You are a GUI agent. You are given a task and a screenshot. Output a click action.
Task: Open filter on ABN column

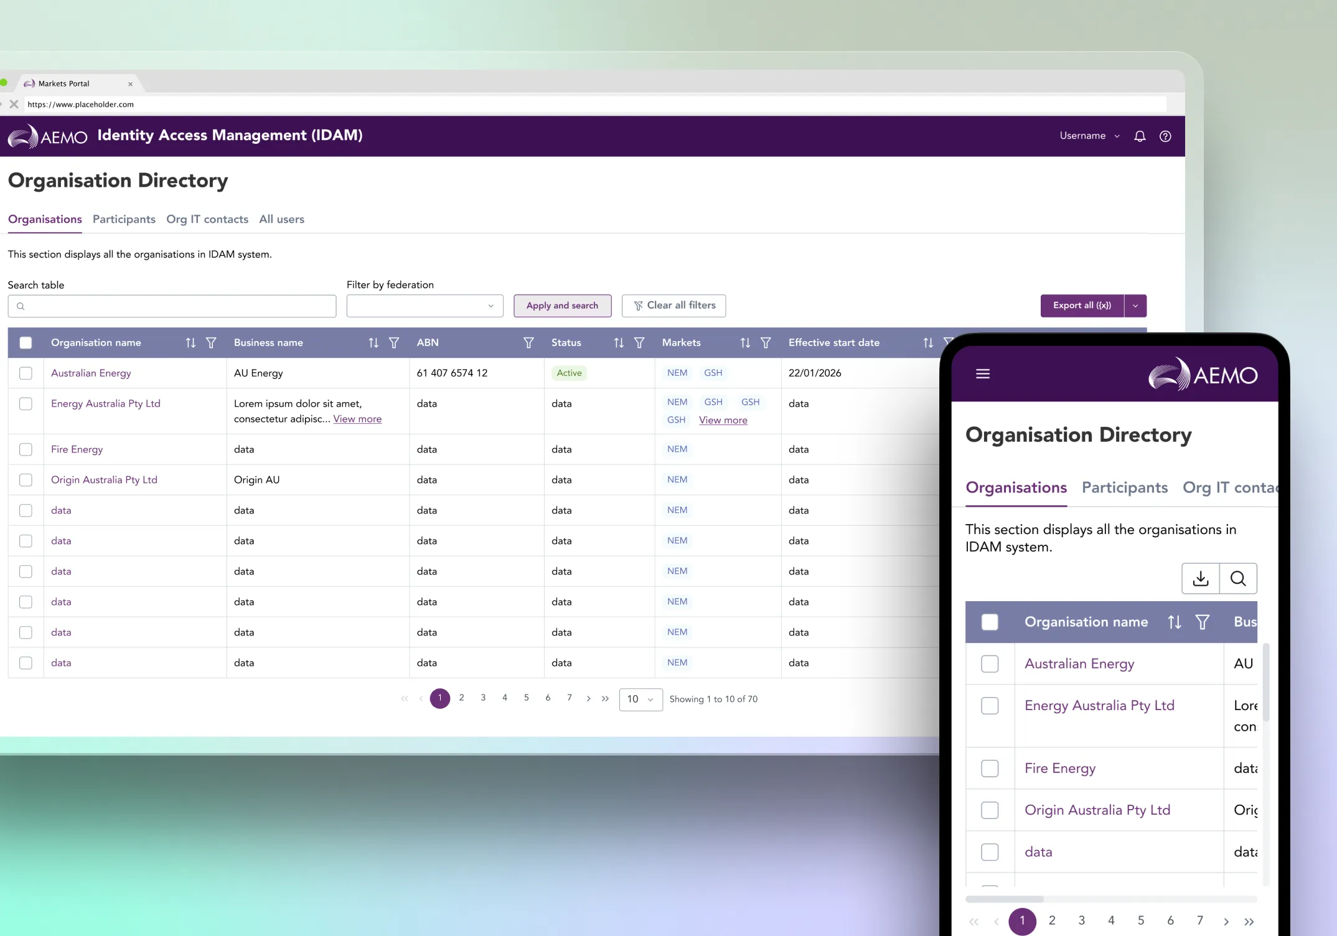[x=528, y=343]
